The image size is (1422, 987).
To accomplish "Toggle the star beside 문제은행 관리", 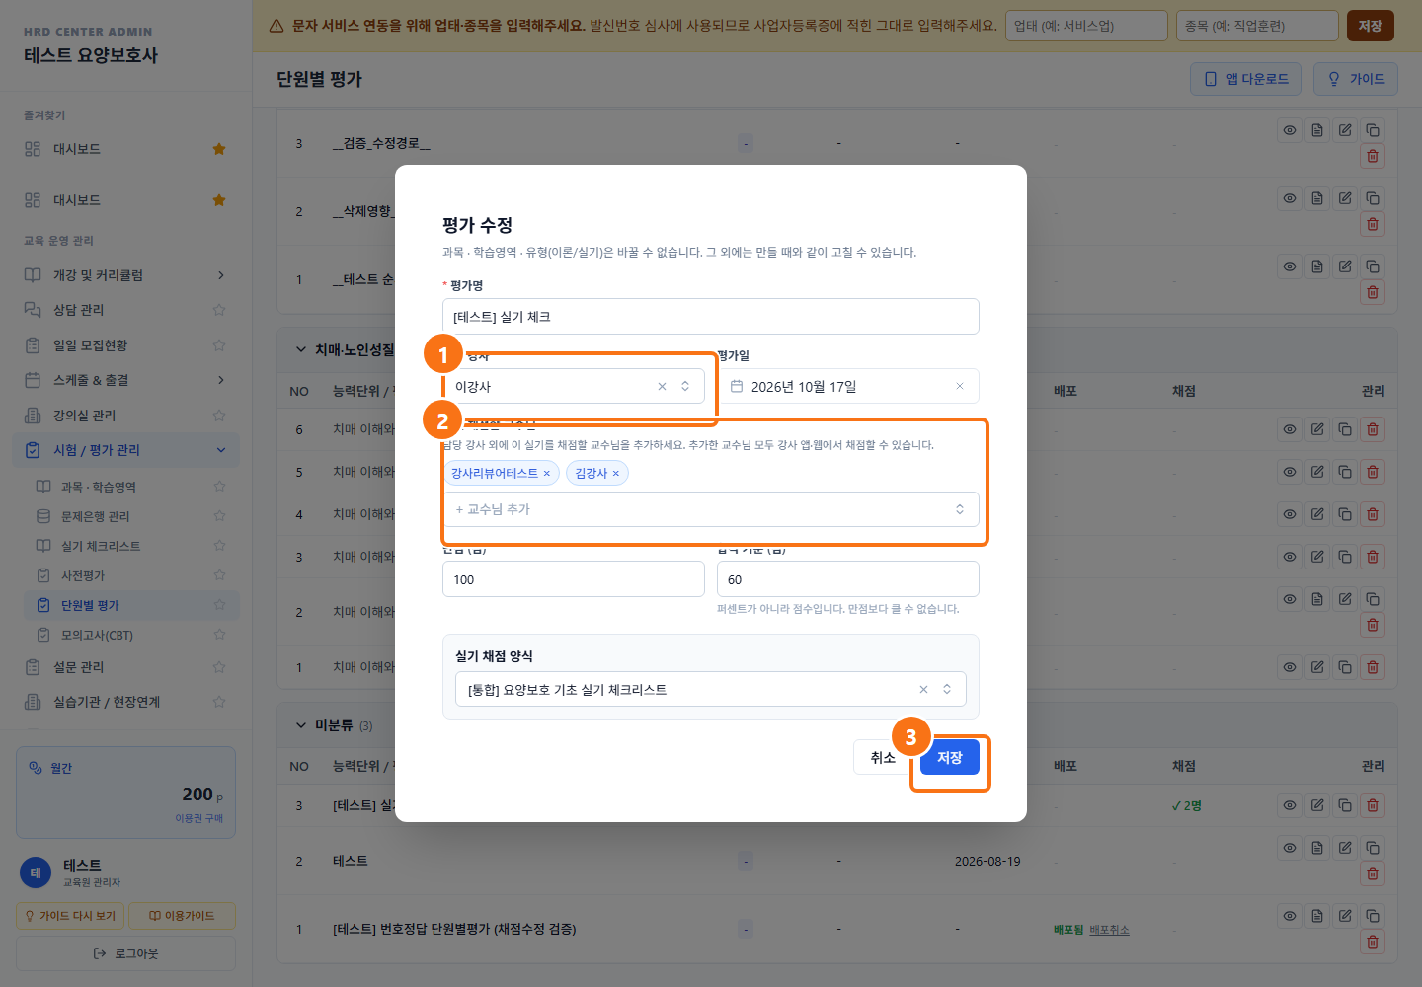I will [219, 516].
